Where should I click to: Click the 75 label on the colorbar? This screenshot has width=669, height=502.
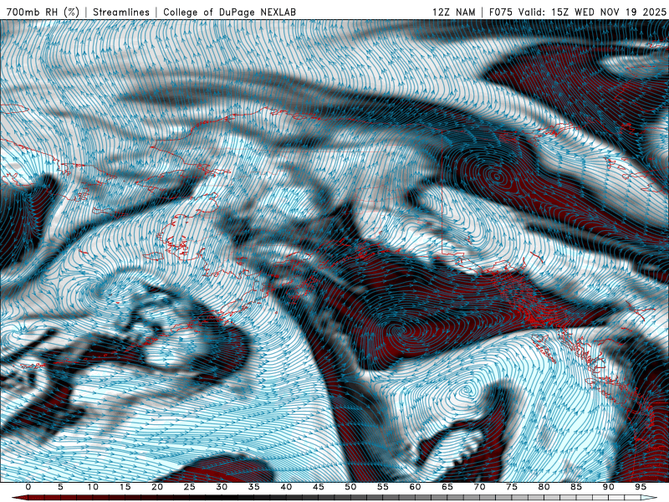[x=512, y=487]
